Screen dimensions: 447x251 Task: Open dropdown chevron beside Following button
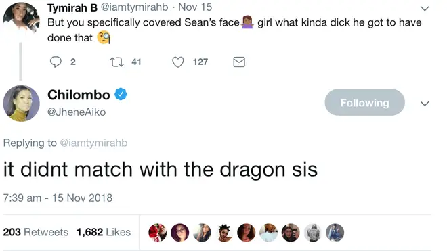[425, 104]
